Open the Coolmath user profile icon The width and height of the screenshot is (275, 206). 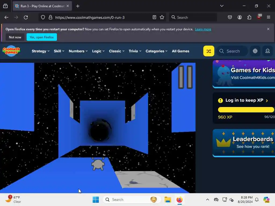tap(267, 51)
